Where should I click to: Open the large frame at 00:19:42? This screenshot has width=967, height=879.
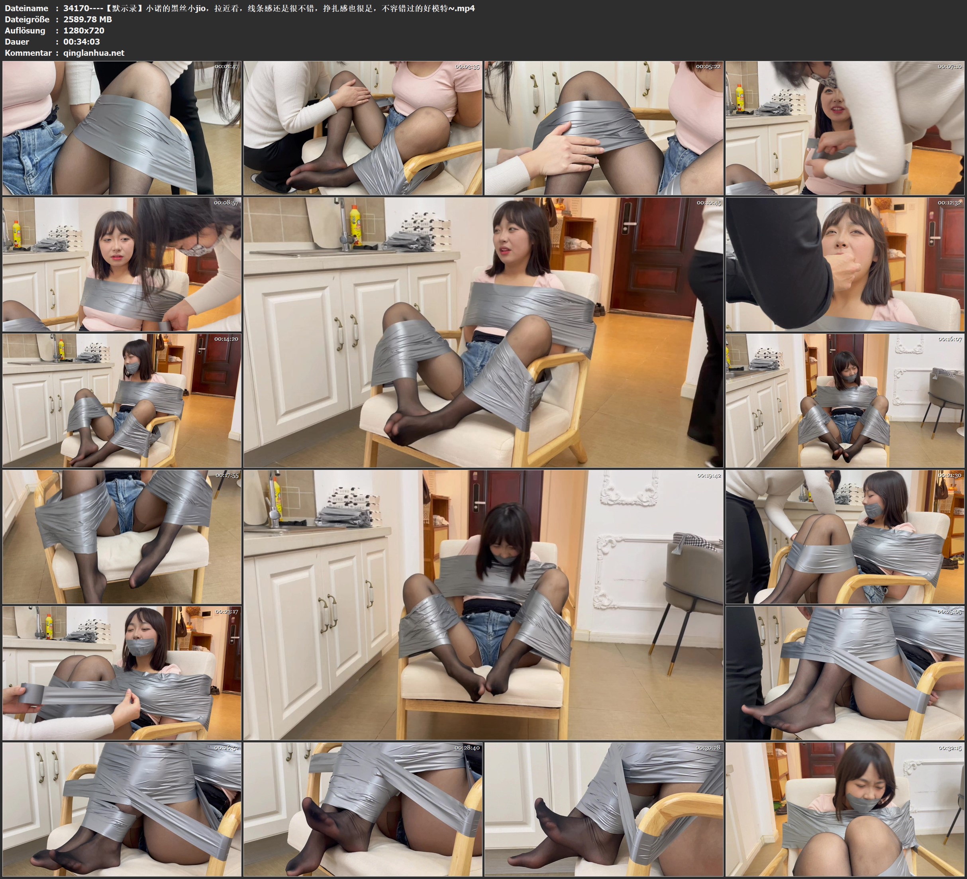483,604
